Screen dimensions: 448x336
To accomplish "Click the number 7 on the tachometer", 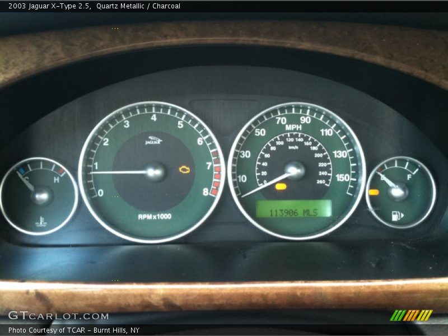I will (x=209, y=166).
